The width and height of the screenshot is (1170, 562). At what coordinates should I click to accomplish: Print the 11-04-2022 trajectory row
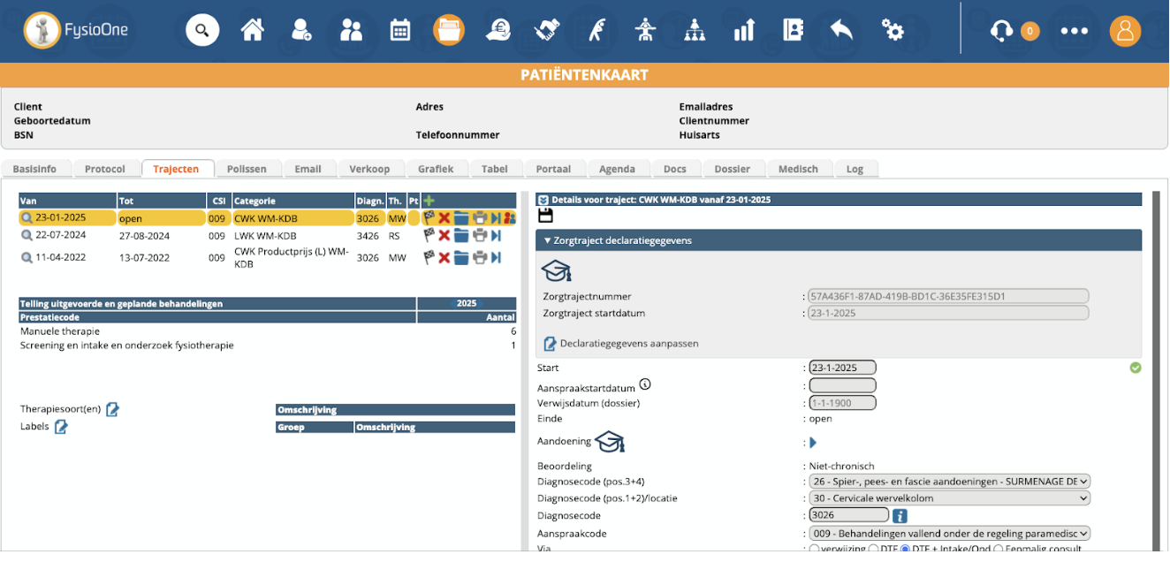click(x=479, y=258)
